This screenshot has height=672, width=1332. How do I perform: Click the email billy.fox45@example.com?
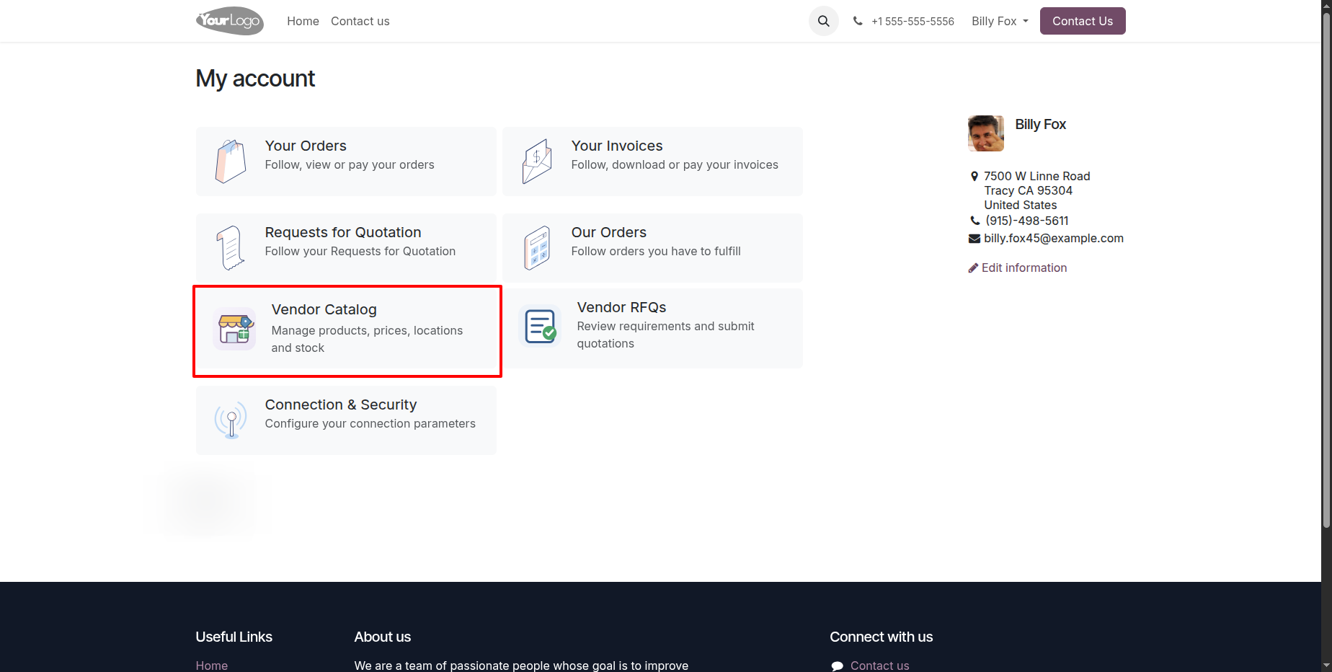[1054, 239]
